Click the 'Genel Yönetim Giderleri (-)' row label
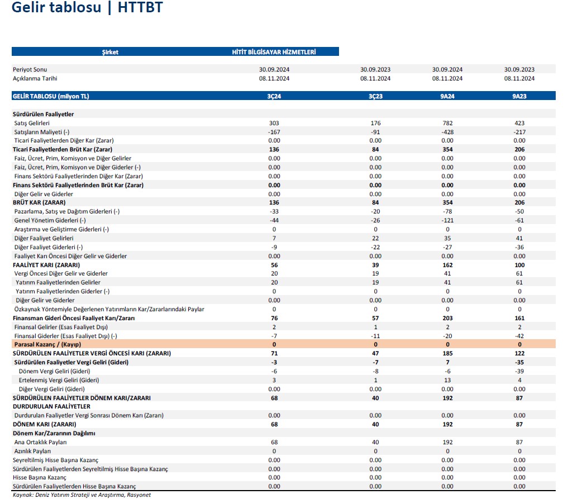568x499 pixels. pos(50,221)
